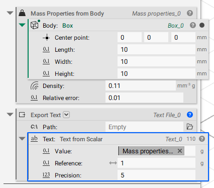This screenshot has width=214, height=188.
Task: Click the C:\ Path icon
Action: pos(34,127)
